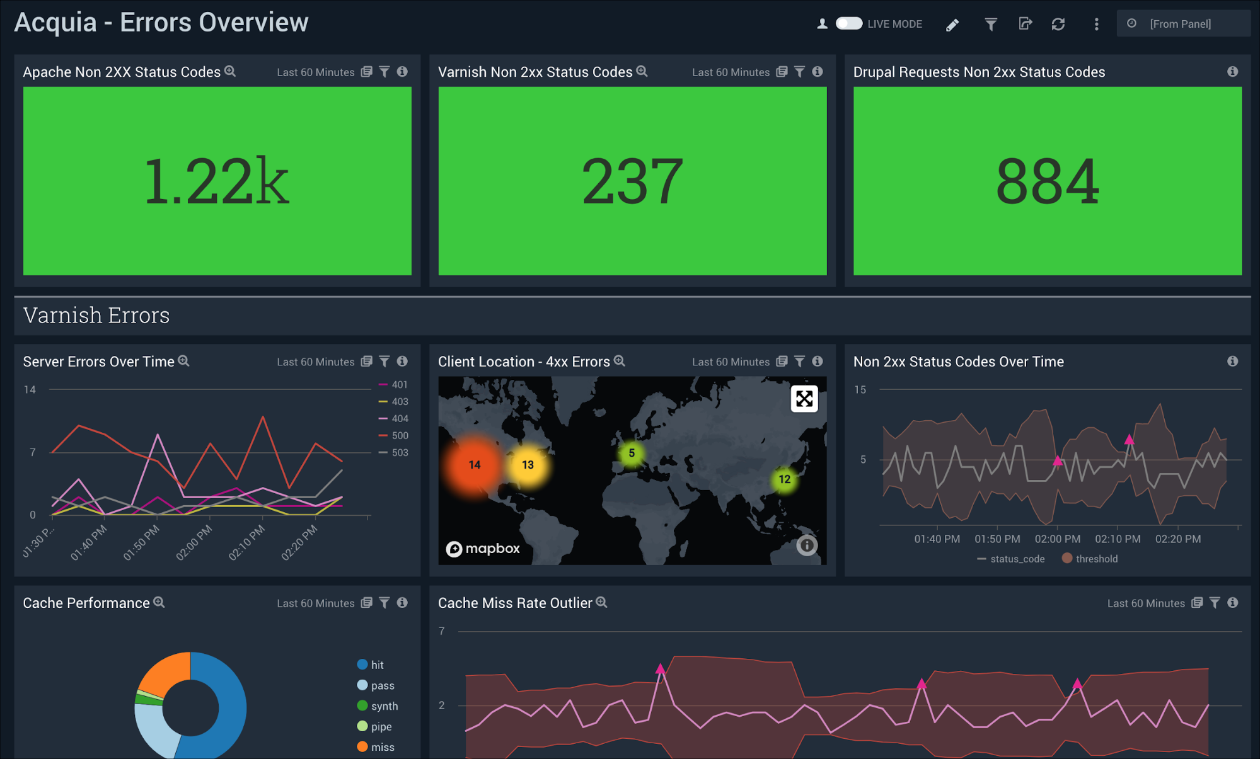Click the user profile icon in the header
This screenshot has height=759, width=1260.
tap(821, 24)
